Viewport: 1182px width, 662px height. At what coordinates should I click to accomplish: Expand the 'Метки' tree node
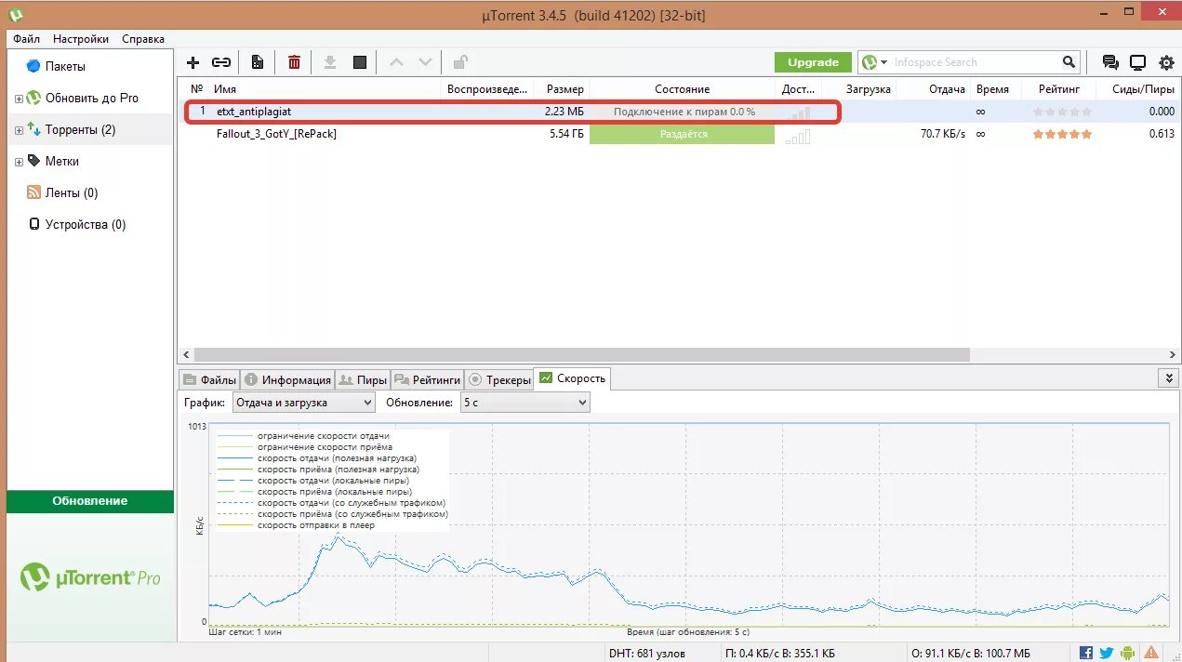pyautogui.click(x=19, y=162)
